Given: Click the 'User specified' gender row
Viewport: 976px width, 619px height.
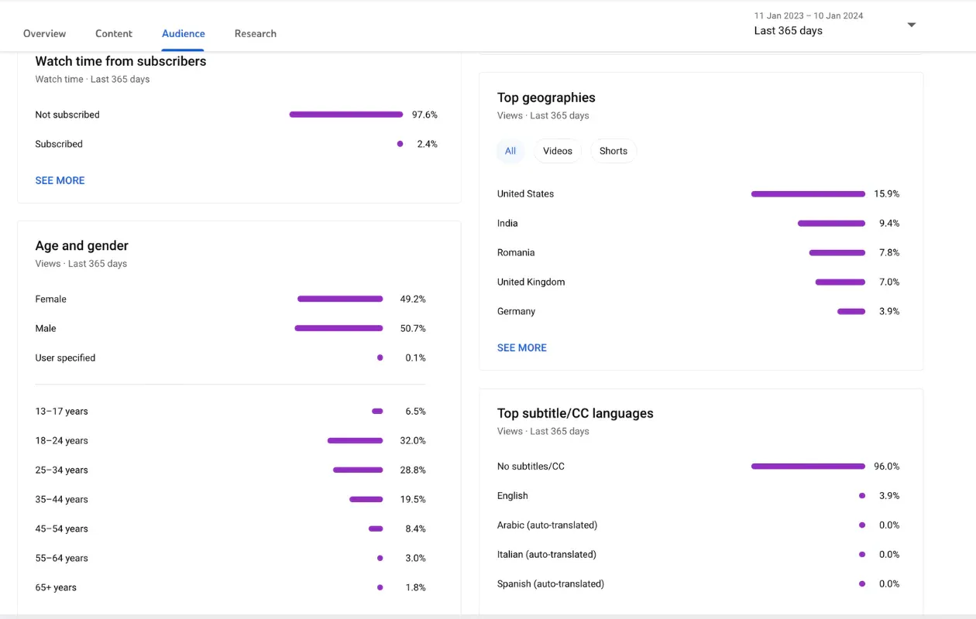Looking at the screenshot, I should (230, 357).
